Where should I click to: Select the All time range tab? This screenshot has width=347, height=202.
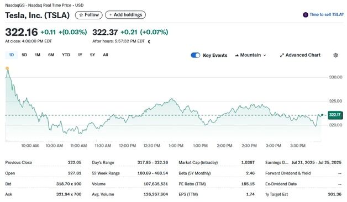click(106, 55)
